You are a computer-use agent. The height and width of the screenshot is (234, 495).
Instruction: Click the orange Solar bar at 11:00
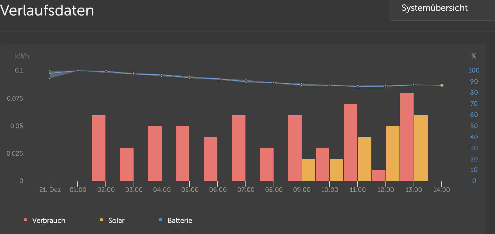coord(364,159)
